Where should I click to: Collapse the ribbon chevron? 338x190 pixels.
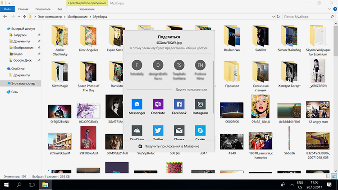[329, 9]
